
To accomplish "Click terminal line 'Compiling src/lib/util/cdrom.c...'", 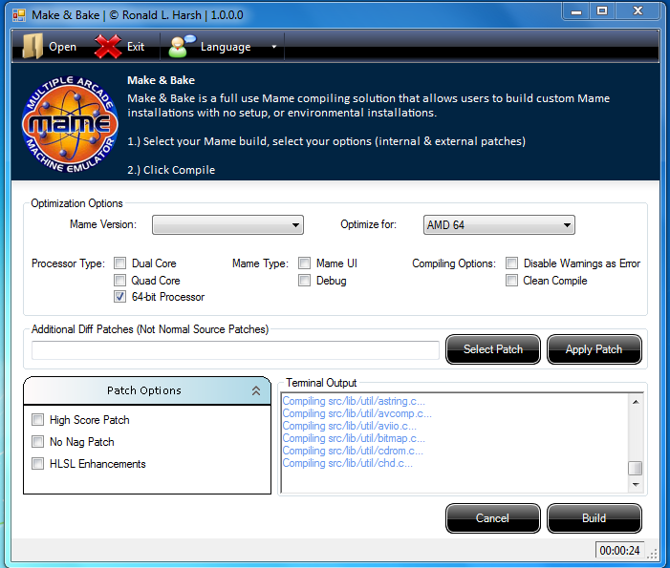I will [x=353, y=451].
